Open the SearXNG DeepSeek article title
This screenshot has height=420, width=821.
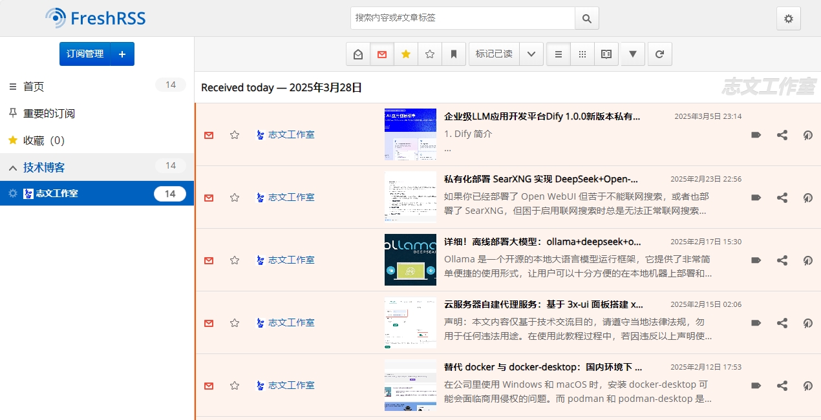541,179
